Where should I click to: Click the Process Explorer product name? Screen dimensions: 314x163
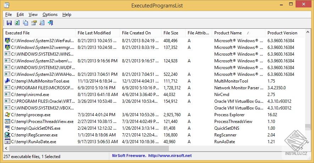[x=229, y=115]
